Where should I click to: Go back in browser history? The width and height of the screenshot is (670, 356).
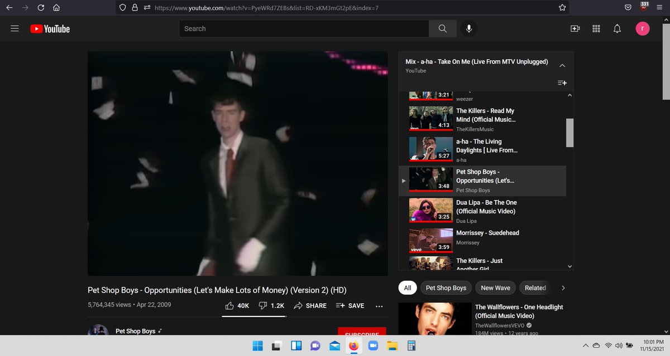[x=9, y=8]
